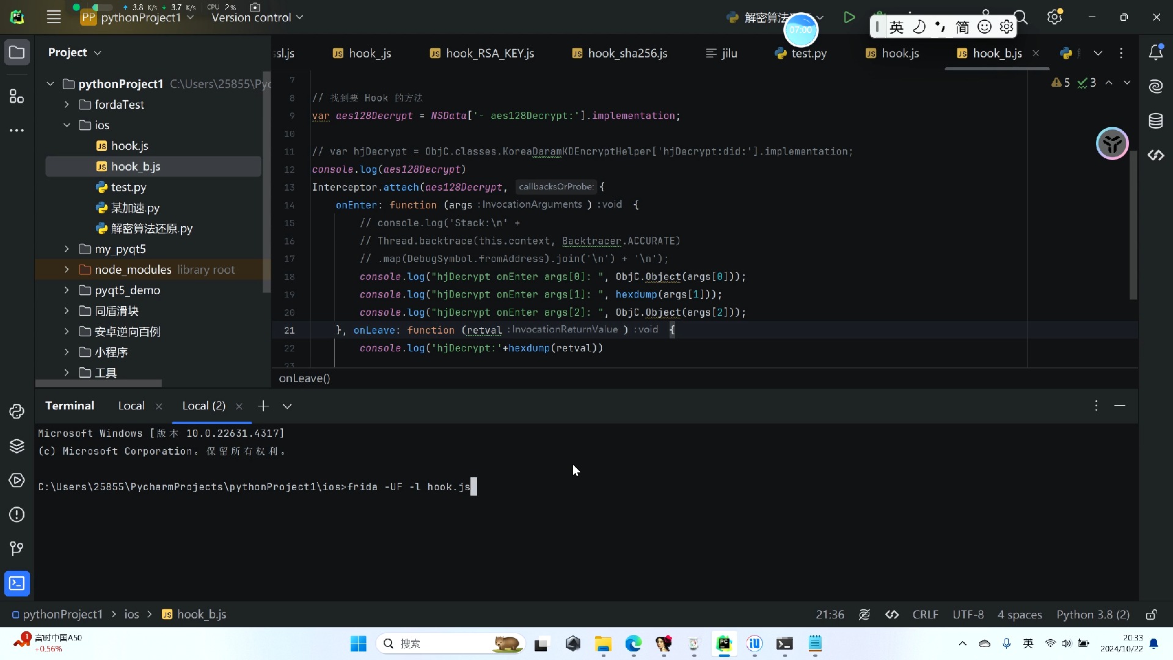Run the current configuration
The image size is (1173, 660).
tap(849, 17)
